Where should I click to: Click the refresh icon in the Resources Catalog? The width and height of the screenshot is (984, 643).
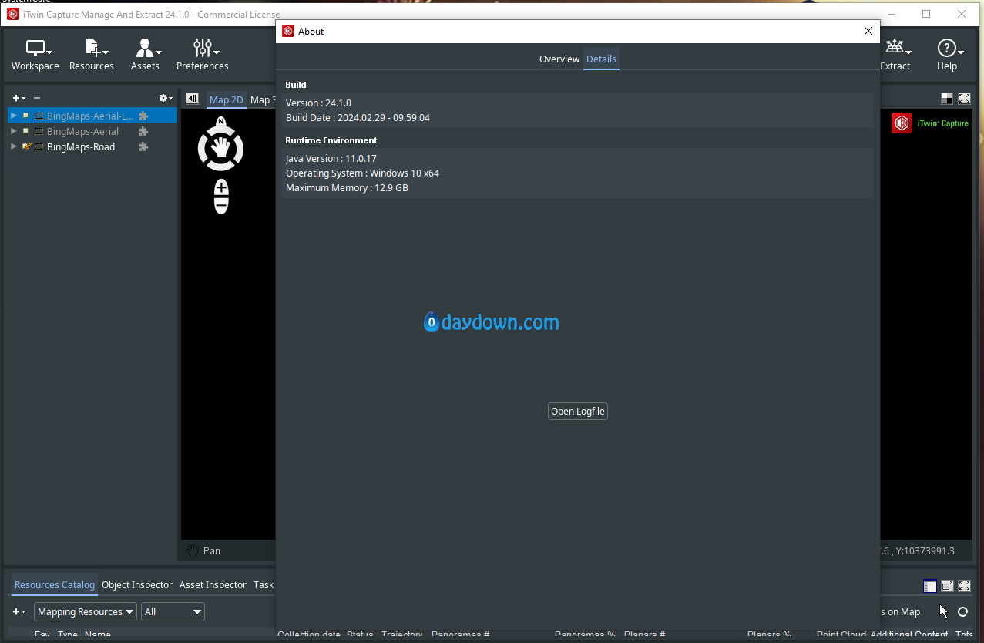click(x=962, y=612)
